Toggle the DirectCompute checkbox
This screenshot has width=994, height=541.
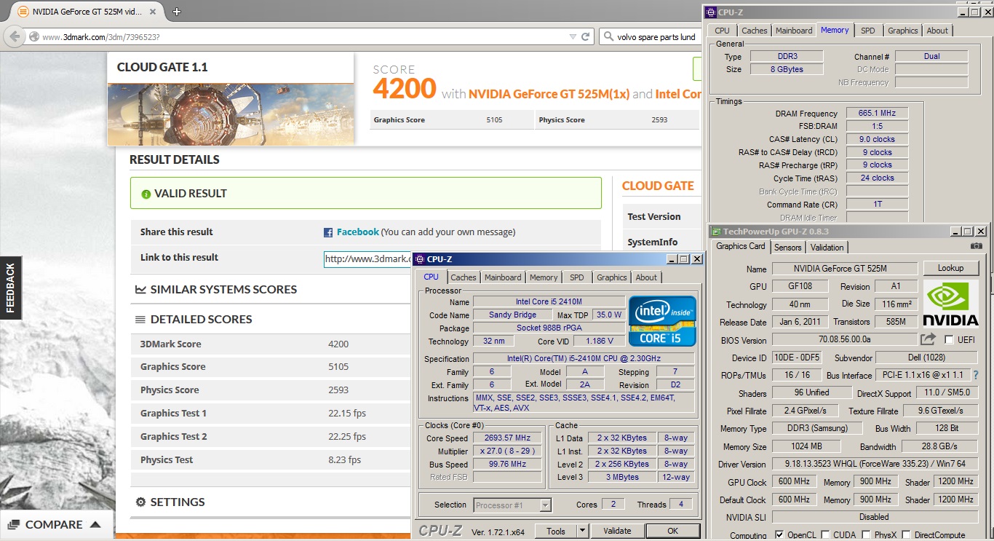pyautogui.click(x=906, y=535)
